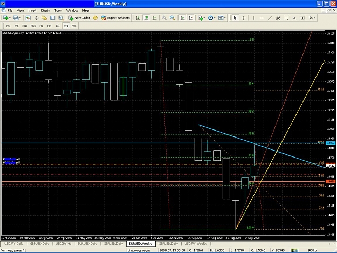Click the Arrows objects icon

[311, 18]
